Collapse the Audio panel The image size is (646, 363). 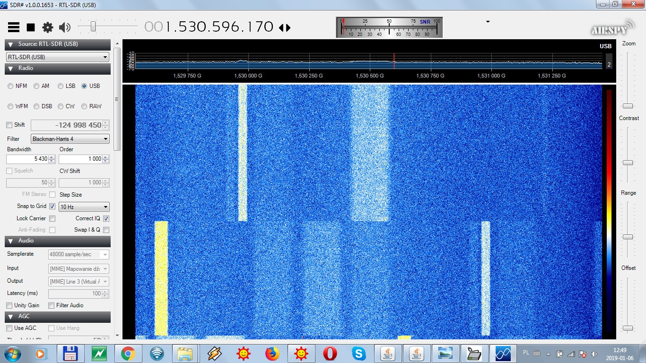pyautogui.click(x=11, y=241)
